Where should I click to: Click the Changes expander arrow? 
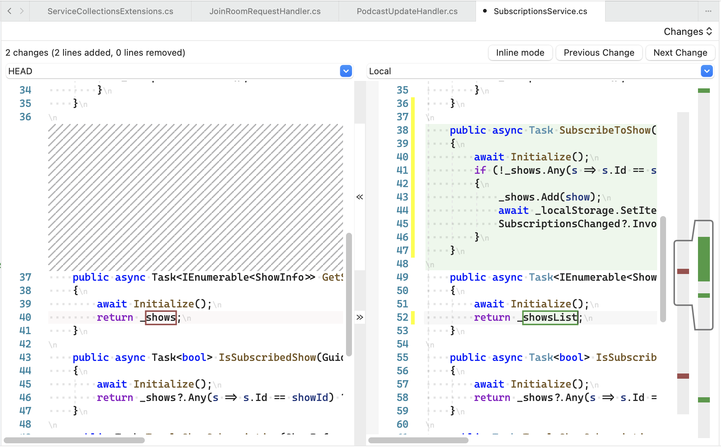coord(711,32)
